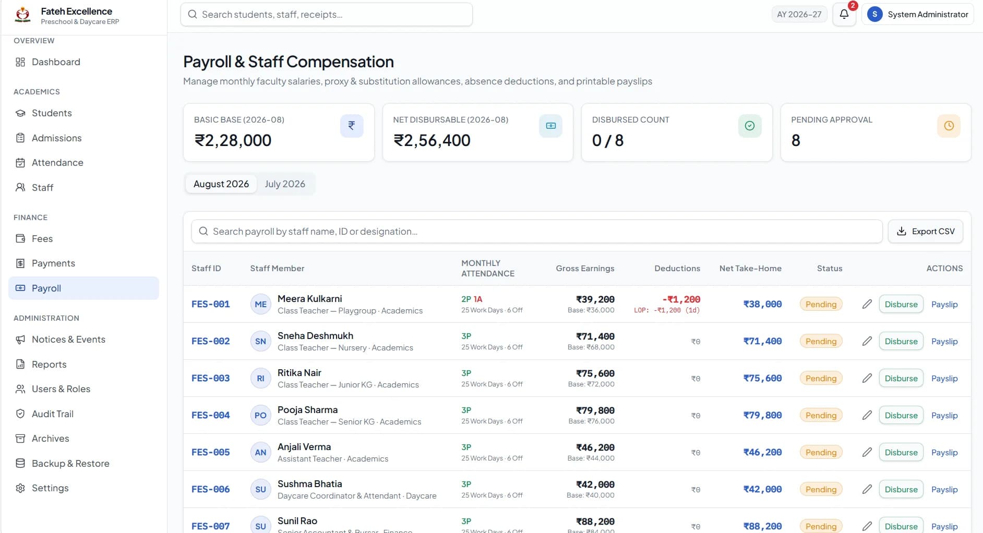This screenshot has height=533, width=983.
Task: Edit payroll for Ritika Nair pencil icon
Action: tap(867, 378)
